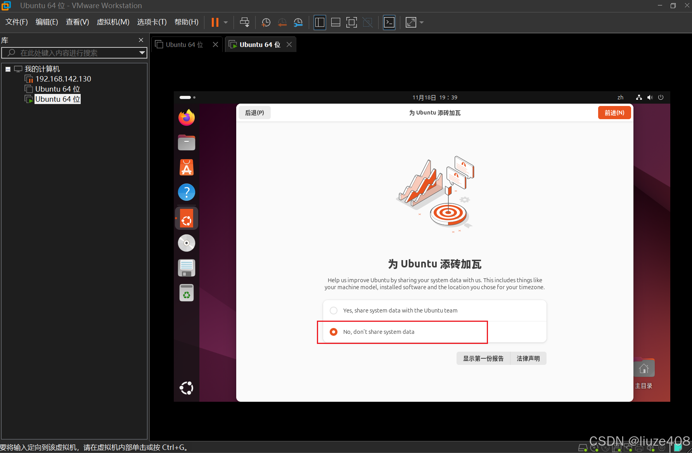Open the 主目录 home folder desktop icon
The height and width of the screenshot is (453, 692).
click(644, 374)
